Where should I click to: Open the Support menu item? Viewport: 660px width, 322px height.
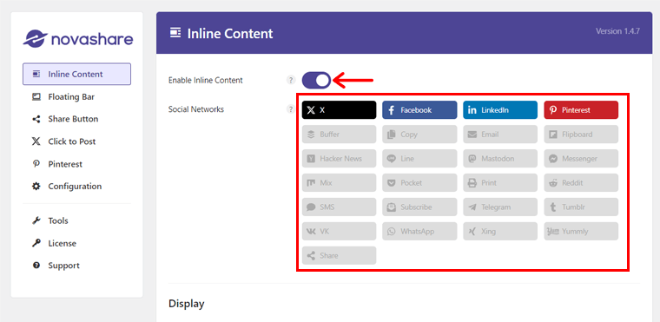76,266
